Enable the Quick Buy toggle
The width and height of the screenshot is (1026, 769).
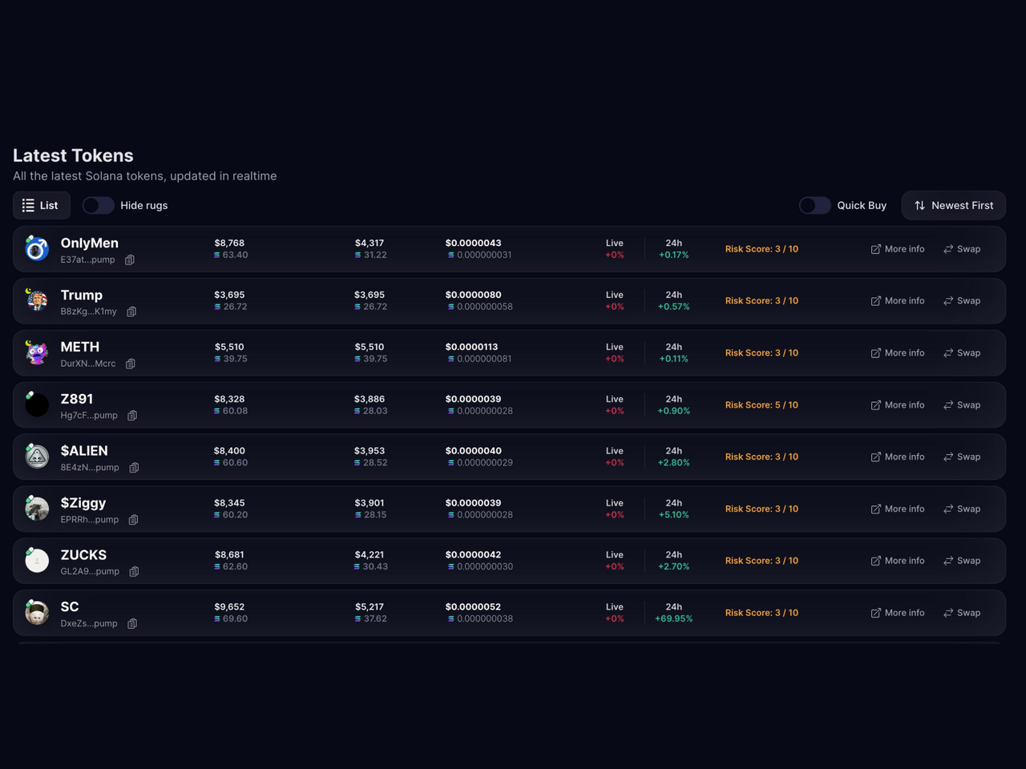[814, 205]
